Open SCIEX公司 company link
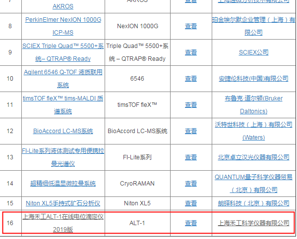 (x=254, y=52)
